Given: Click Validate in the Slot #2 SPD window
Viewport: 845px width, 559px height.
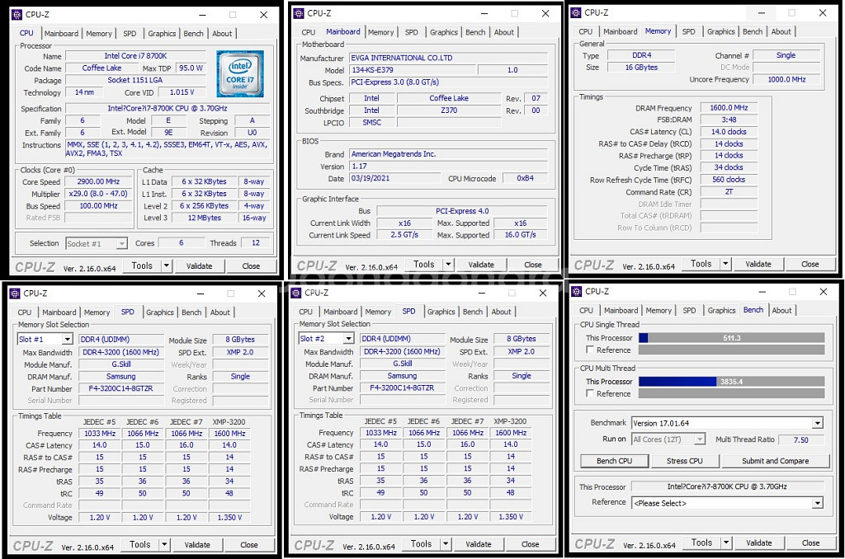Looking at the screenshot, I should (x=478, y=544).
